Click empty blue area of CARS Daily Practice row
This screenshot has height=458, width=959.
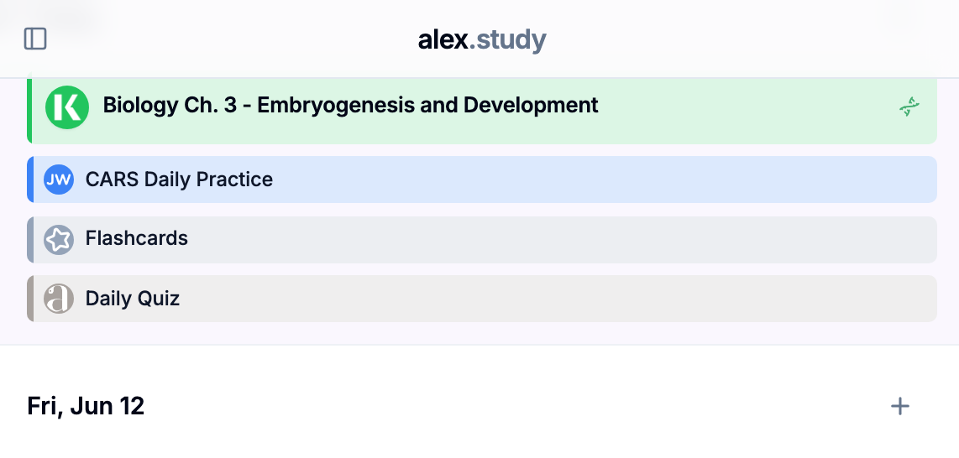605,180
